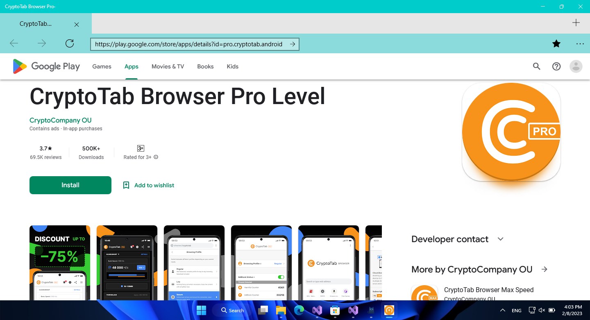590x320 pixels.
Task: Open a new tab with plus icon
Action: point(576,23)
